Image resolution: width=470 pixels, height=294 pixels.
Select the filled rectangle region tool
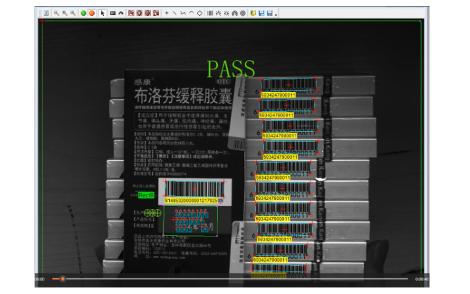[113, 13]
